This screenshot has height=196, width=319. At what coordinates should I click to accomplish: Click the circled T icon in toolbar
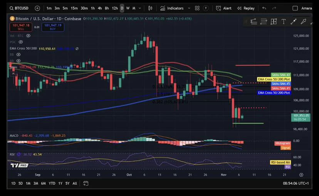tap(206, 8)
